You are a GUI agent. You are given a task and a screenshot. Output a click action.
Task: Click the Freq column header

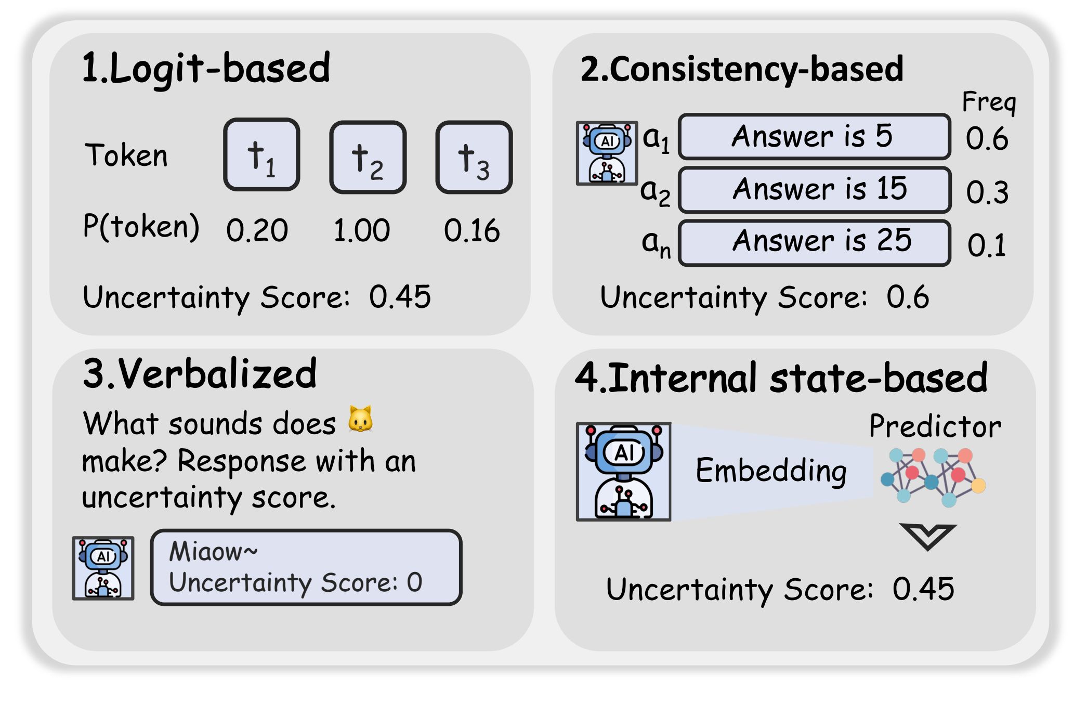pyautogui.click(x=989, y=102)
